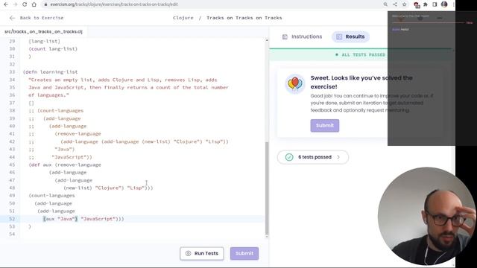This screenshot has height=268, width=477.
Task: Open the Chrome profile avatar
Action: click(x=444, y=4)
